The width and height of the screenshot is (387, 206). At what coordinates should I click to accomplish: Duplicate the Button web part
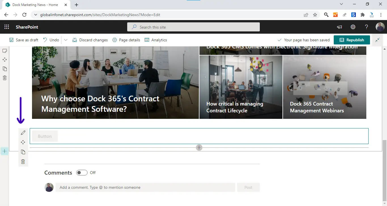pyautogui.click(x=23, y=152)
